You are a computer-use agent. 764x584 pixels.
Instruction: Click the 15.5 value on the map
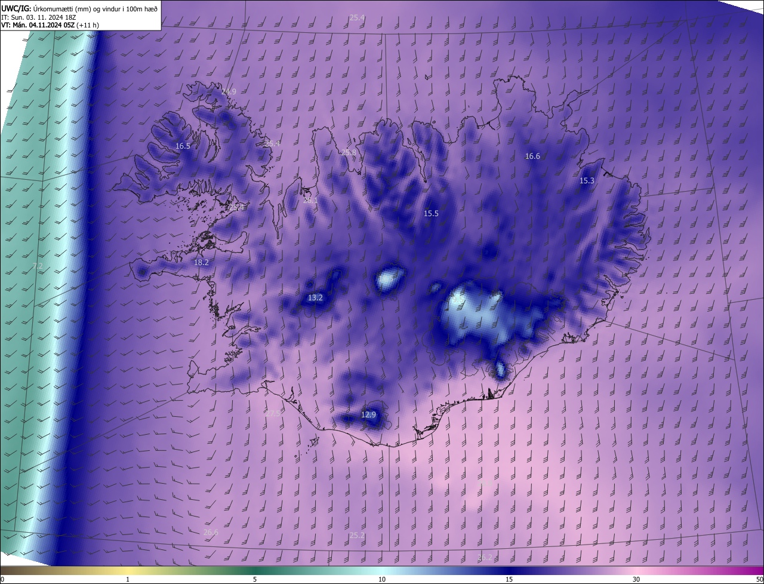click(x=431, y=214)
